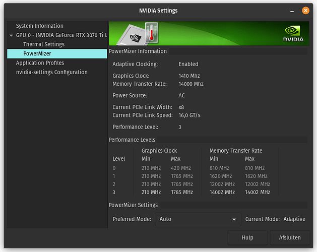Click the '16,0 GT/s' link speed value
The width and height of the screenshot is (317, 252).
[189, 115]
